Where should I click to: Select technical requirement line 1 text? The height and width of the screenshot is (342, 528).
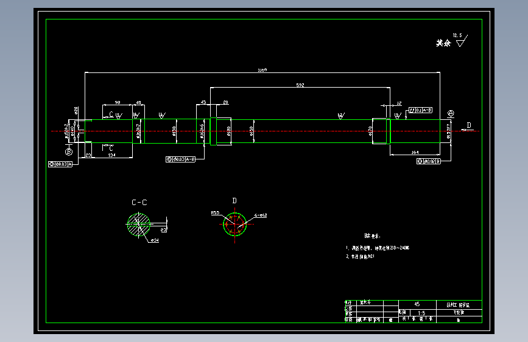[x=378, y=248]
